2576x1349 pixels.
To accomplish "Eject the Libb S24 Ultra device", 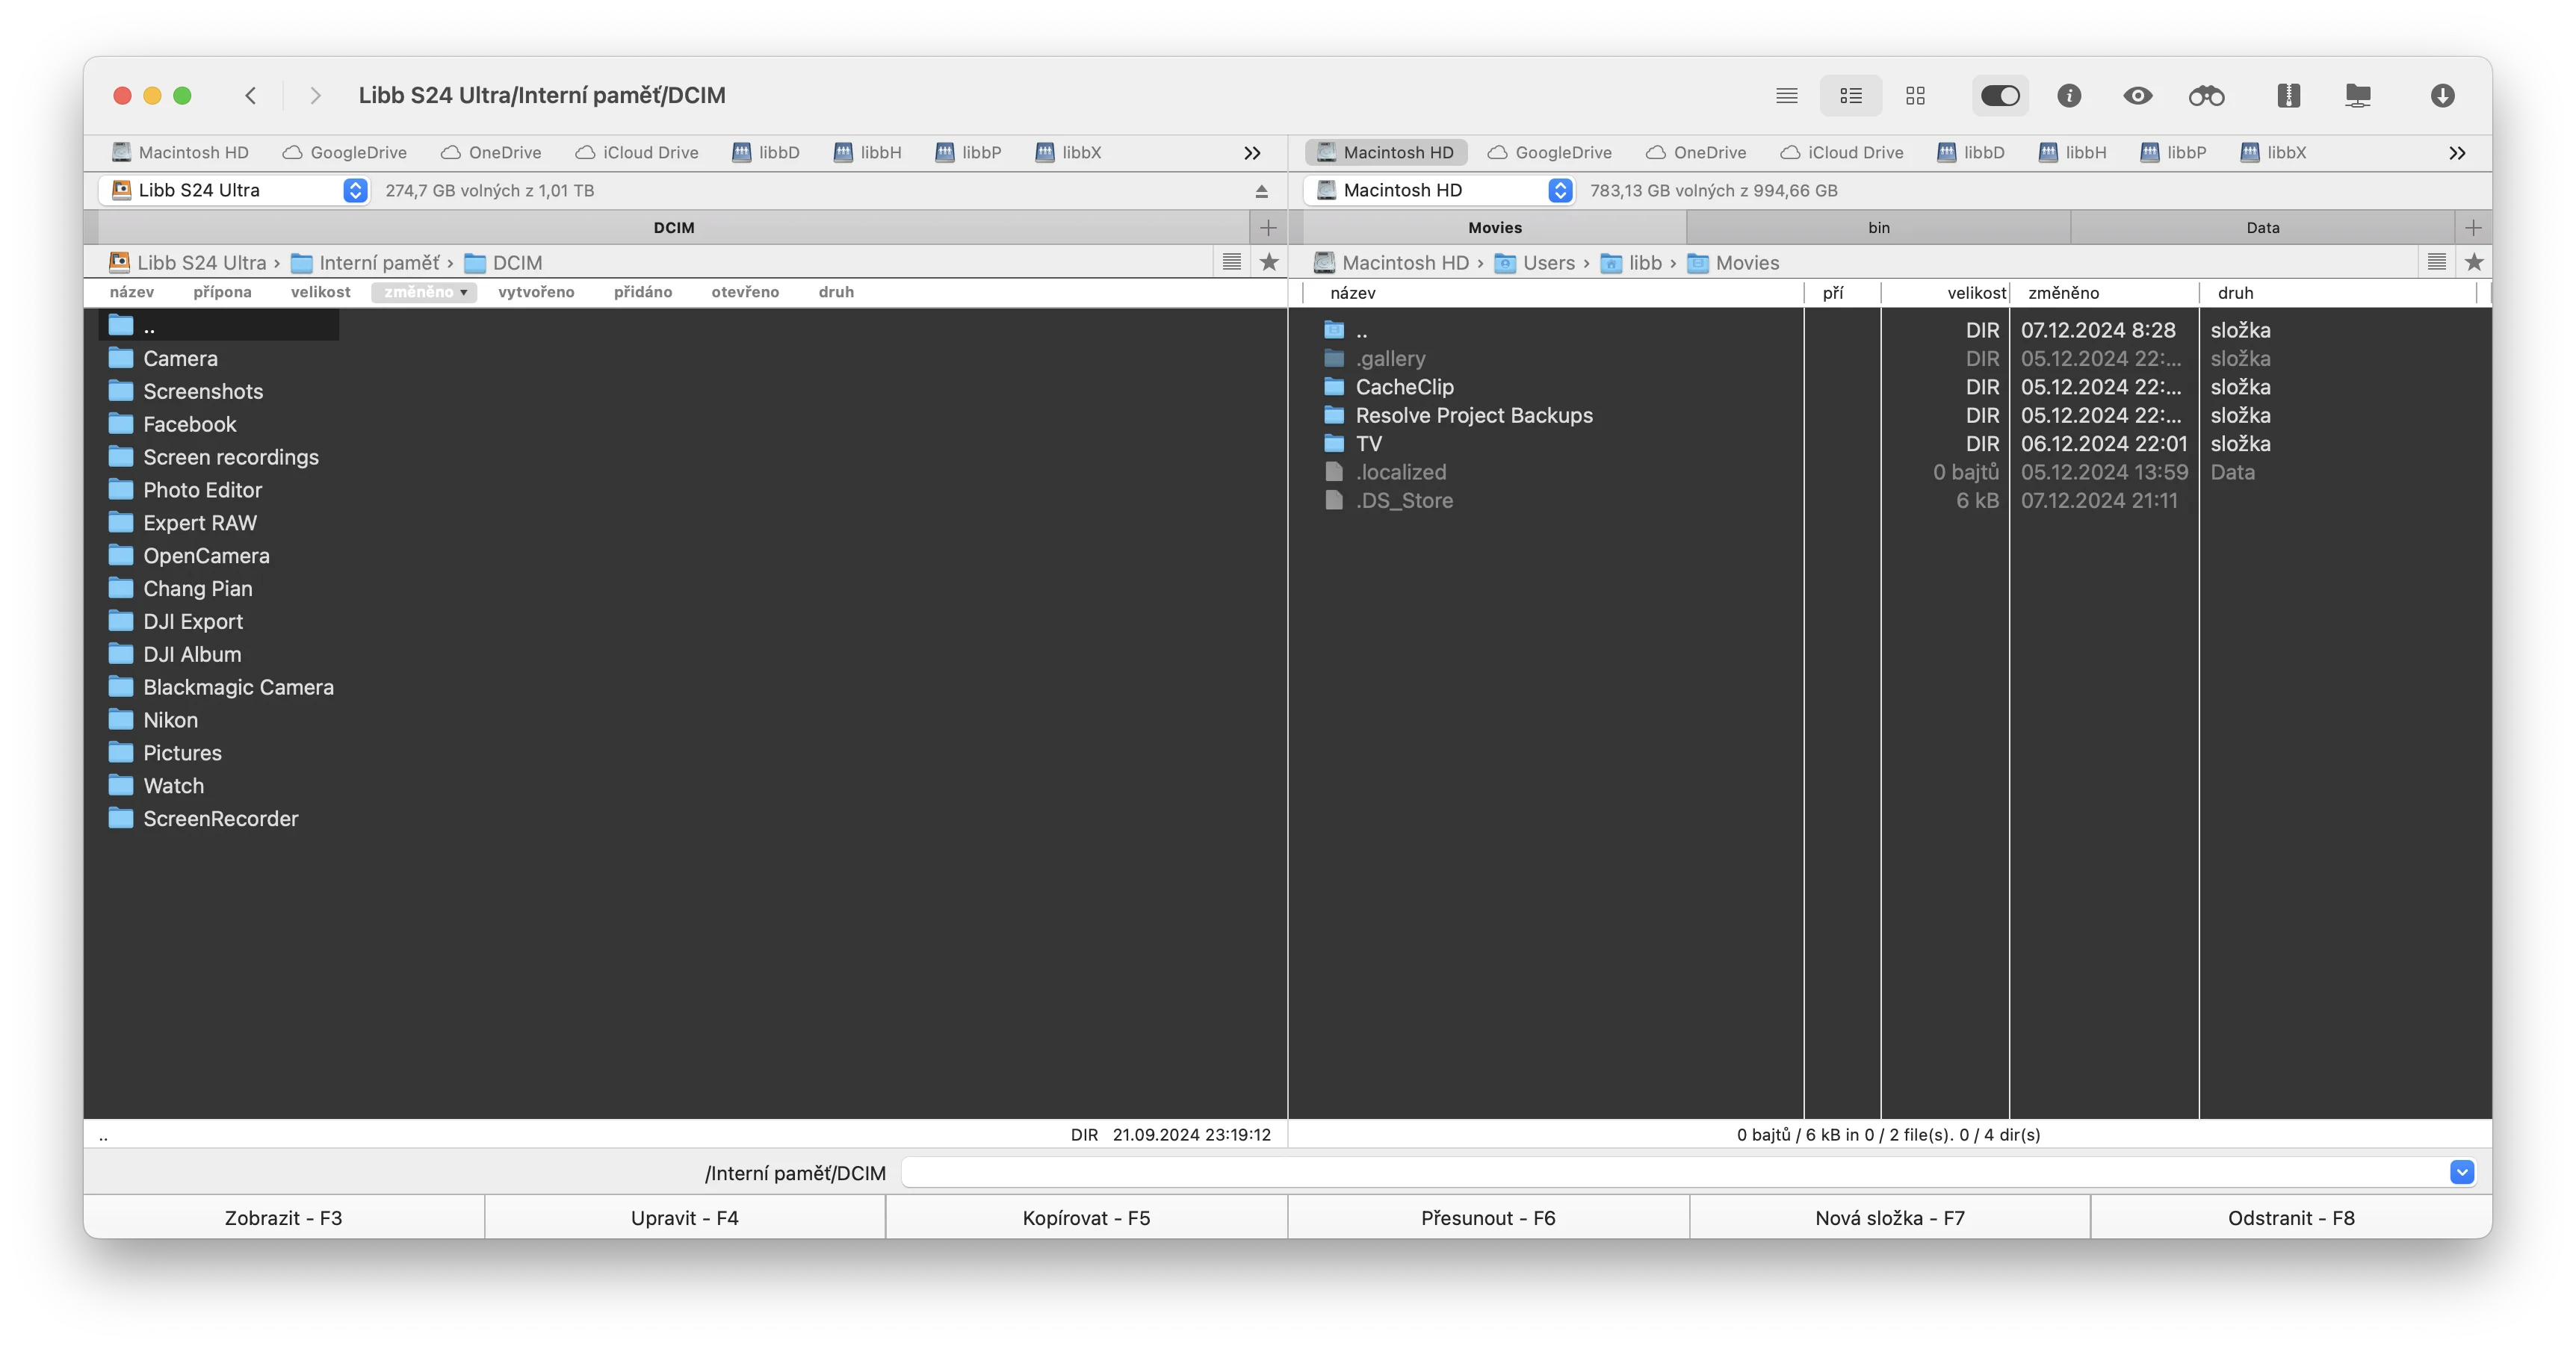I will (1261, 191).
